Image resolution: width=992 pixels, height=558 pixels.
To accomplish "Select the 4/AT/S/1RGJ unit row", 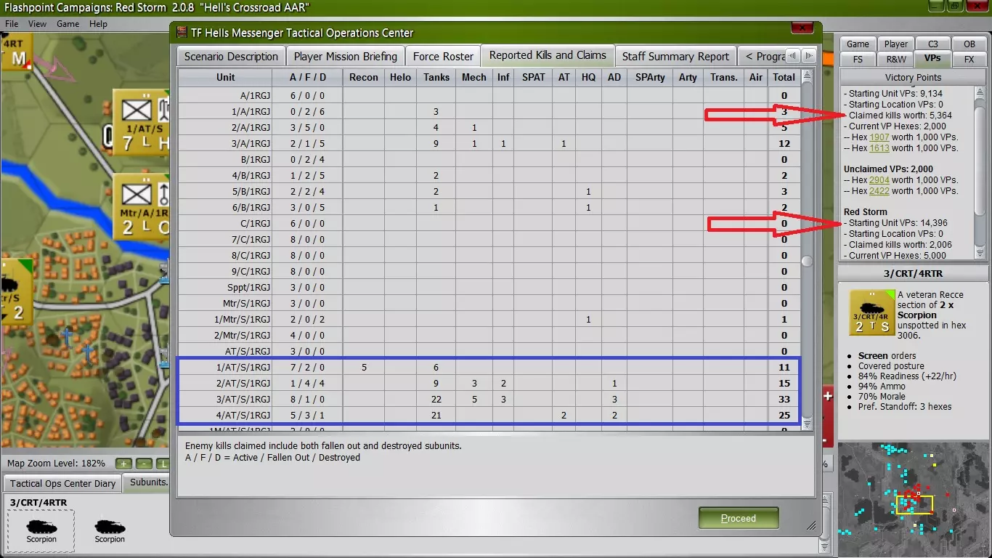I will [488, 415].
